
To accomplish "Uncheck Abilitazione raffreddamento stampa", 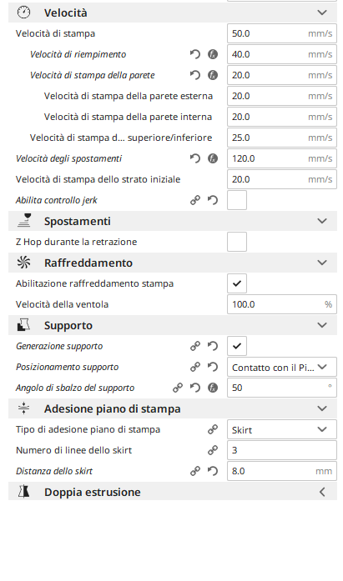I will (x=237, y=283).
